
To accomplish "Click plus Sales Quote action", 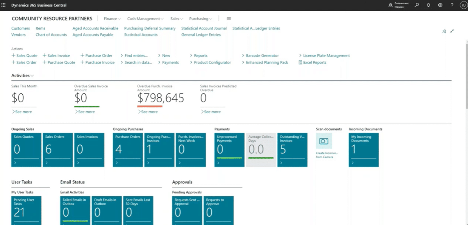I will 24,55.
